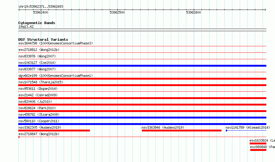Viewport: 275px width, 162px height.
Task: Click the red bar under esv21442 (Conrad2009)
Action: click(142, 98)
